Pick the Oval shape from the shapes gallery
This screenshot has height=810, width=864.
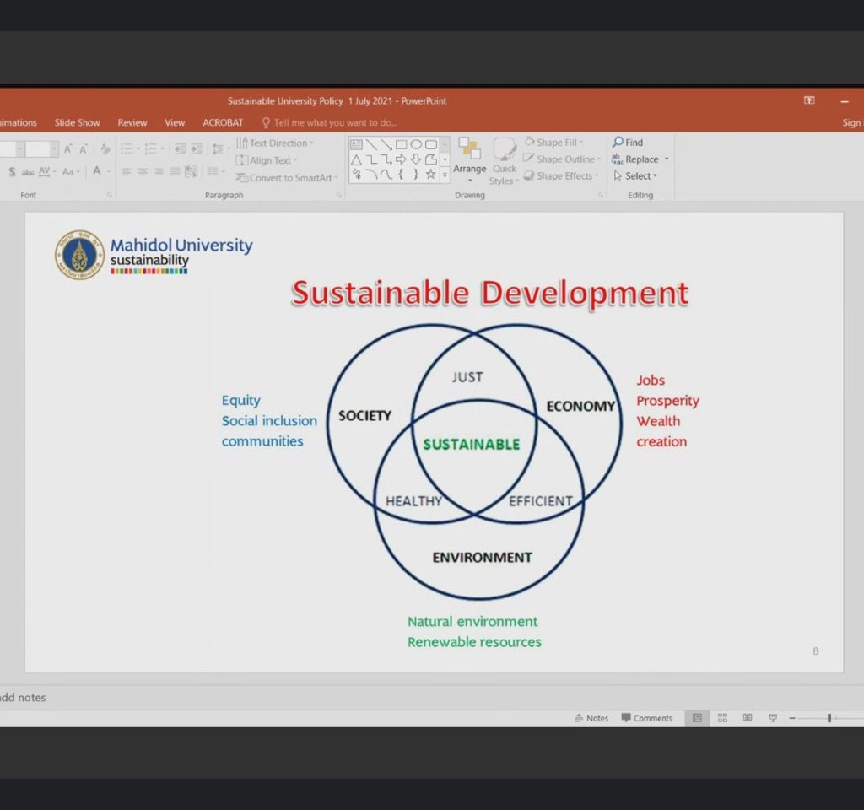click(x=416, y=145)
